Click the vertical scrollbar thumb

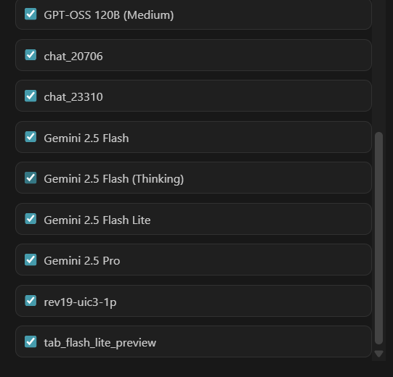[378, 238]
